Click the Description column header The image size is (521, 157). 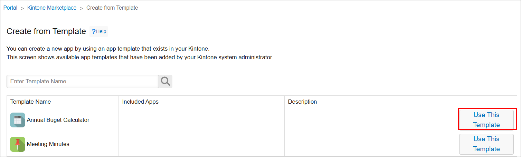click(302, 102)
